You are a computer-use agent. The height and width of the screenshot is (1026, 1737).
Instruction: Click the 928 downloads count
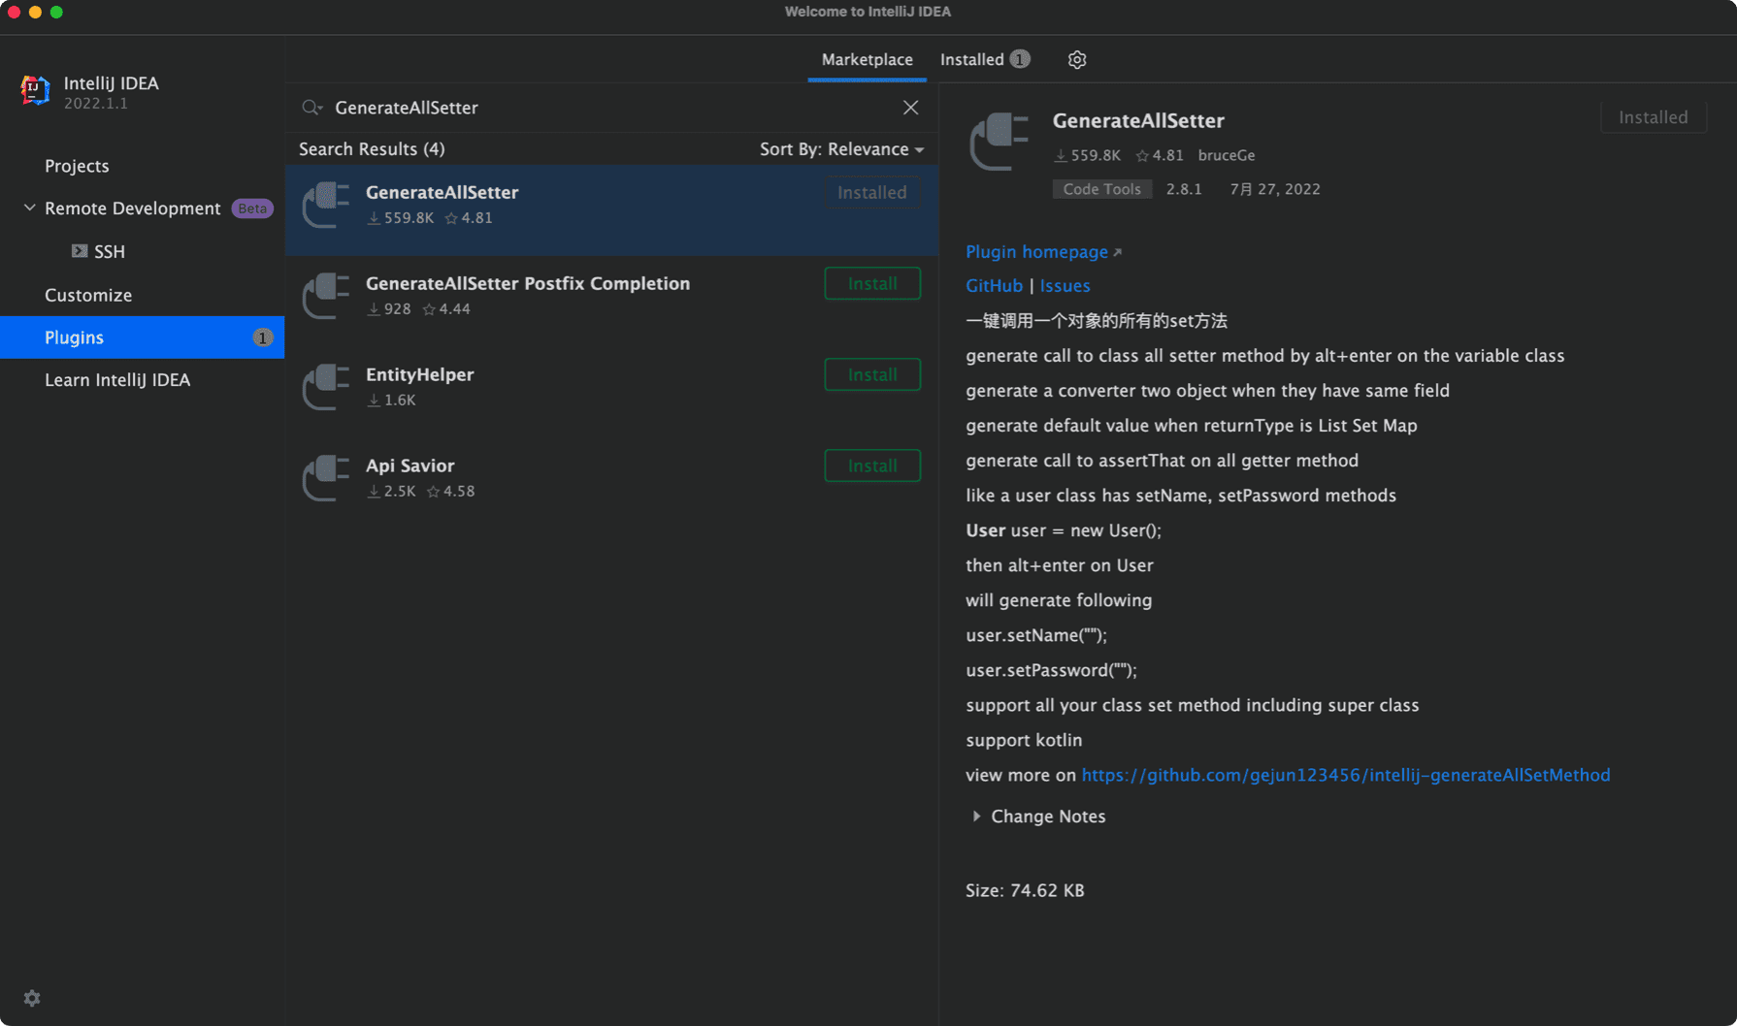pos(389,309)
